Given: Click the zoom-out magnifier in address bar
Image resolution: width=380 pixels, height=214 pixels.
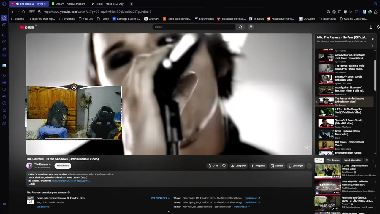Looking at the screenshot, I should (328, 12).
